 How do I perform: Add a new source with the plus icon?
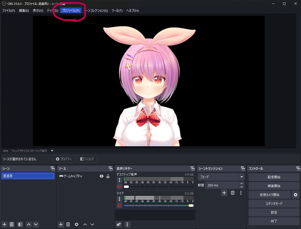click(x=61, y=224)
